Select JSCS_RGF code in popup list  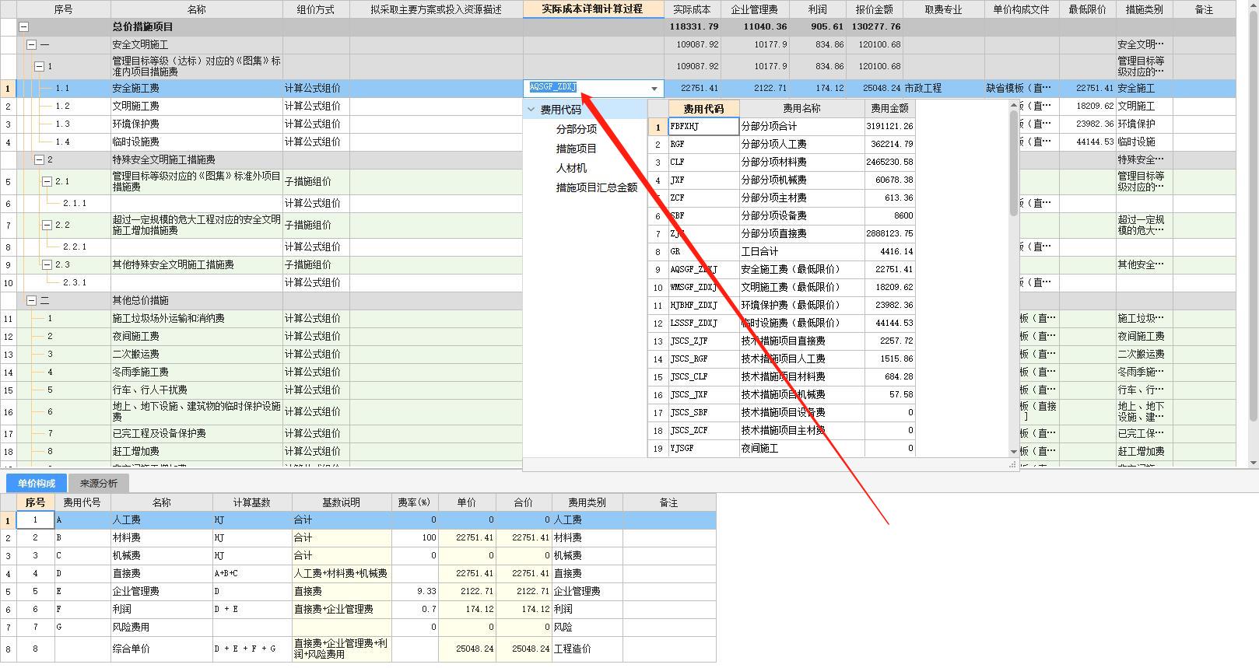(703, 358)
